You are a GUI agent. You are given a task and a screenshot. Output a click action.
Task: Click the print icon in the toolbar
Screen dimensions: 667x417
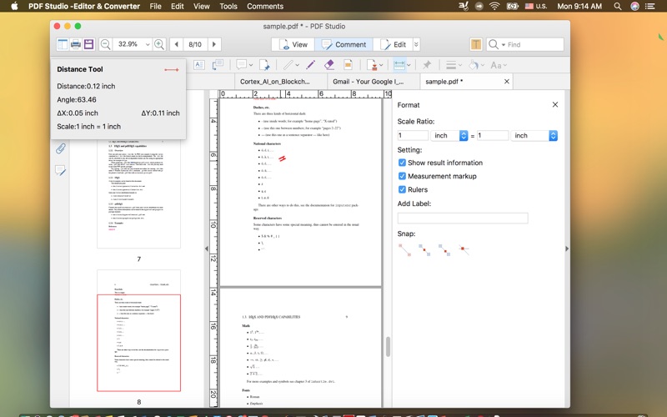(76, 44)
